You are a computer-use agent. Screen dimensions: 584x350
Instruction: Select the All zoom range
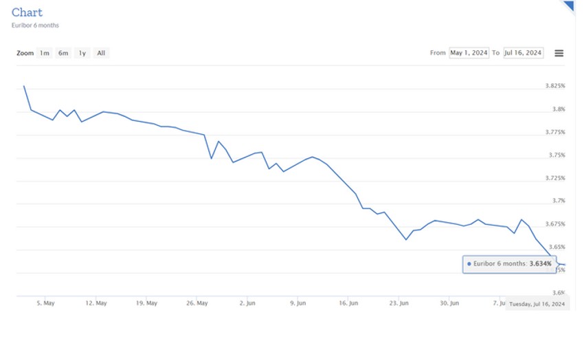click(x=101, y=53)
